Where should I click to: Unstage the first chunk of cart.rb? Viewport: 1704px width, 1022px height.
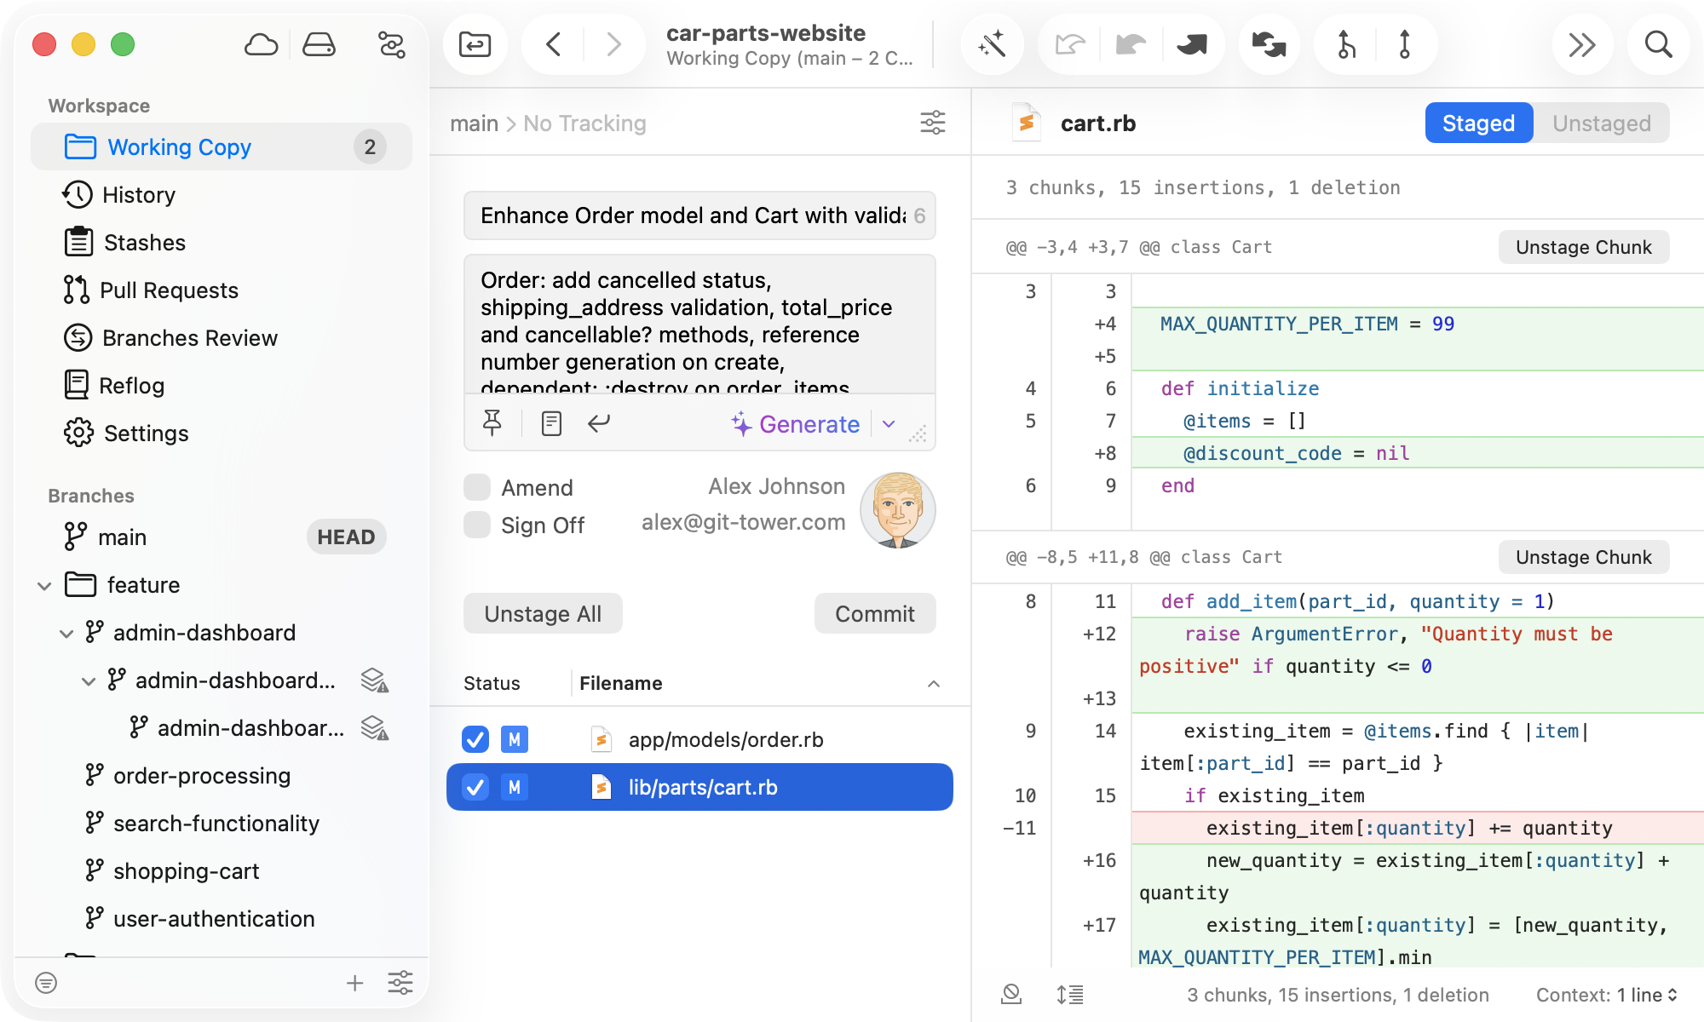(1583, 247)
